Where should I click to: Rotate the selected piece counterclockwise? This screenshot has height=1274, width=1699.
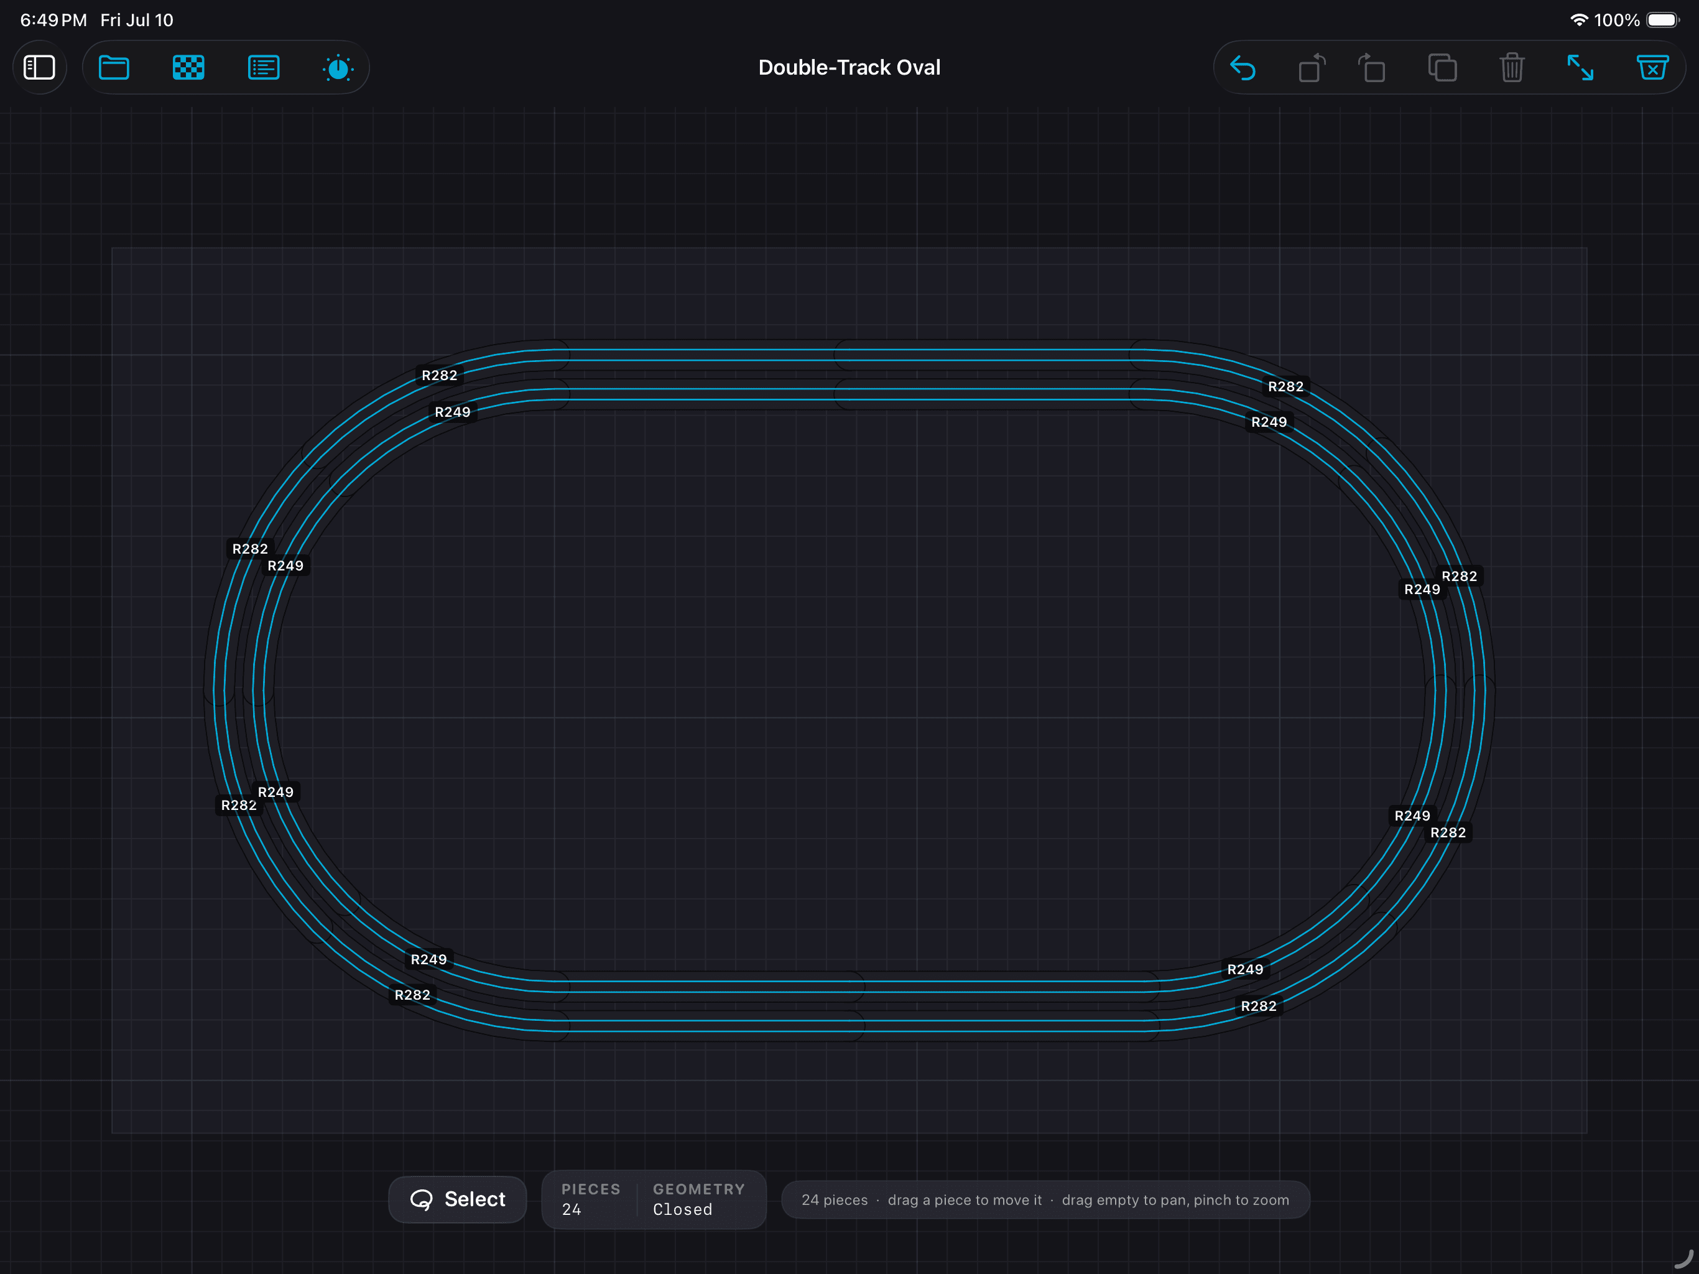(x=1311, y=68)
